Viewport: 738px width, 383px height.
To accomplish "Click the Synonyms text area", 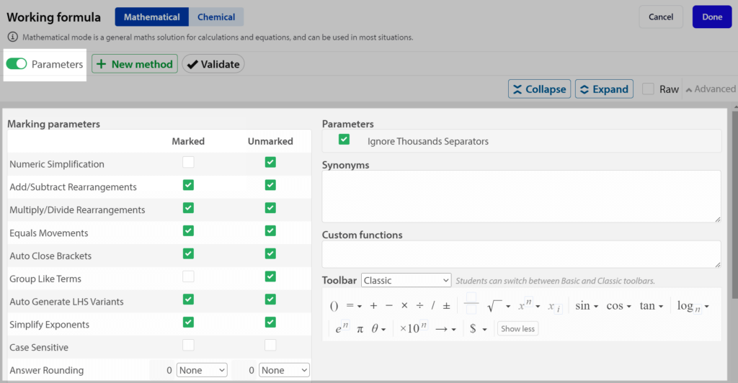I will 522,197.
